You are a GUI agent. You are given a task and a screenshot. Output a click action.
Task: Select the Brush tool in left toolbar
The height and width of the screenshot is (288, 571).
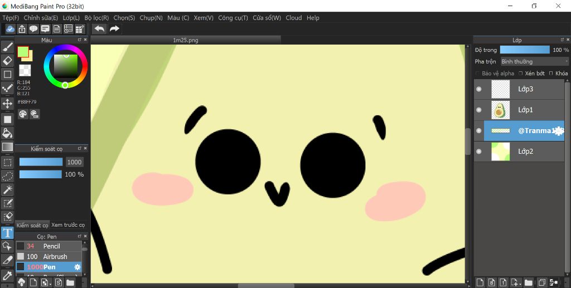7,47
